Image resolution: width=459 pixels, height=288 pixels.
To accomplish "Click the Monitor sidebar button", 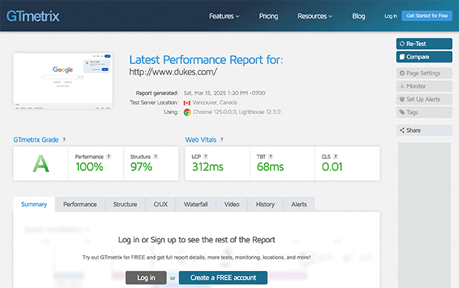I will coord(424,87).
